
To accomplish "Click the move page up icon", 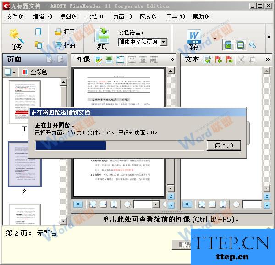I will (51, 60).
